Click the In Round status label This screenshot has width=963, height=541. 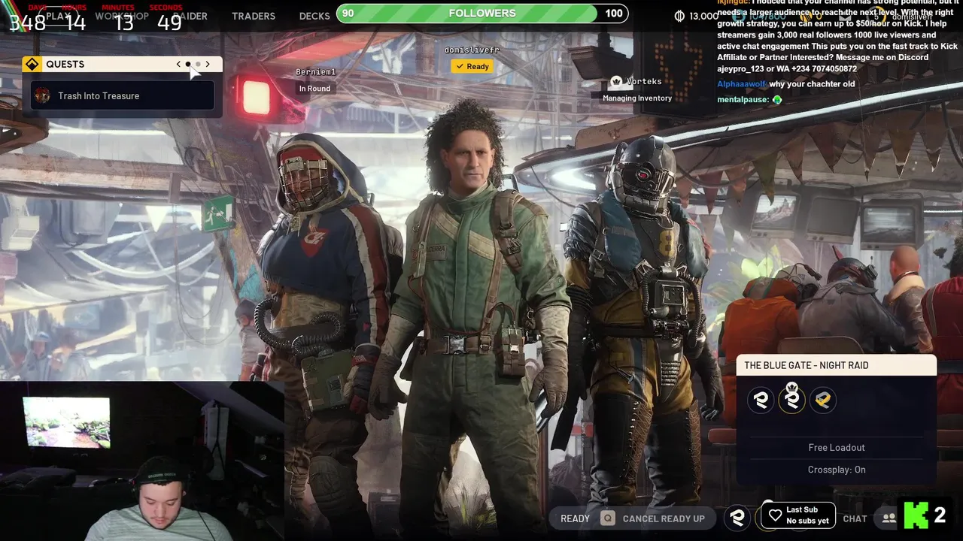coord(314,89)
